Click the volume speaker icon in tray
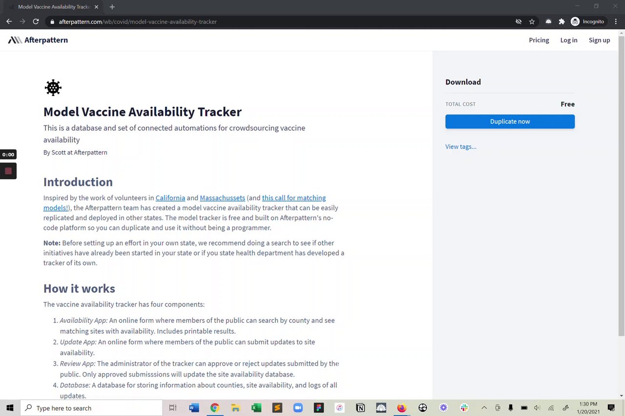Image resolution: width=625 pixels, height=416 pixels. pos(537,408)
